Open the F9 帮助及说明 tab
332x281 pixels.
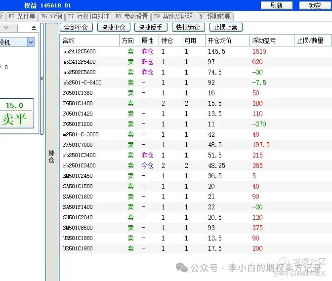(173, 16)
